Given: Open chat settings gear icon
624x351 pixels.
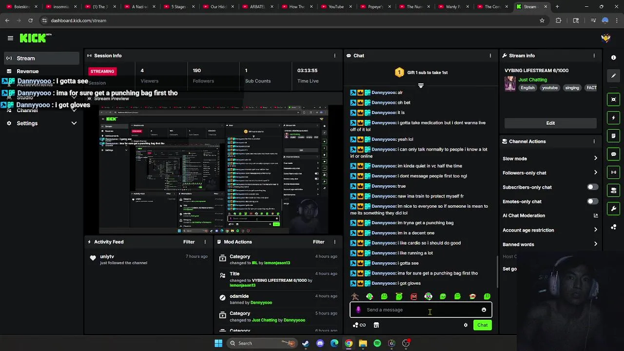Looking at the screenshot, I should tap(466, 325).
